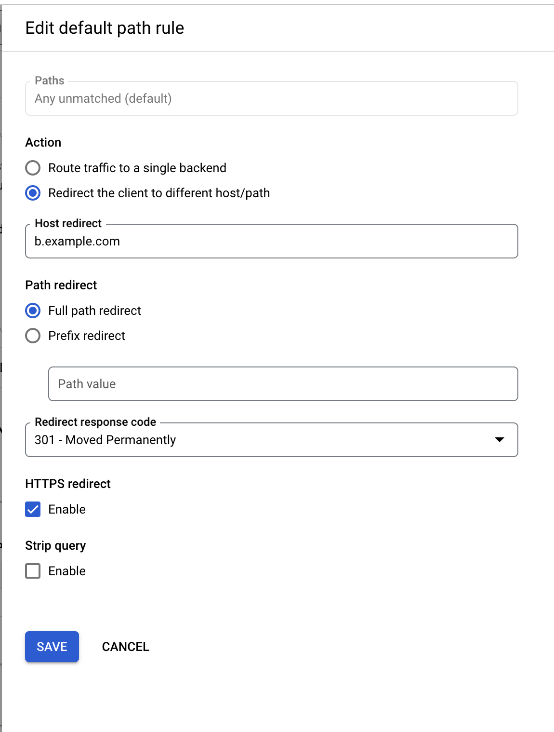Image resolution: width=554 pixels, height=732 pixels.
Task: Click the Enable label under Strip query
Action: click(x=67, y=571)
